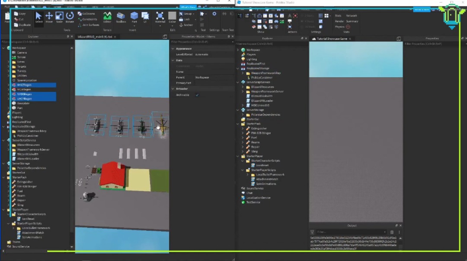The image size is (467, 261).
Task: Click the Constraints icon in Tools group
Action: click(80, 19)
